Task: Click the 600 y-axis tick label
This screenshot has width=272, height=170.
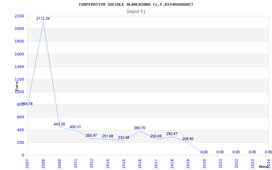Action: (20, 117)
